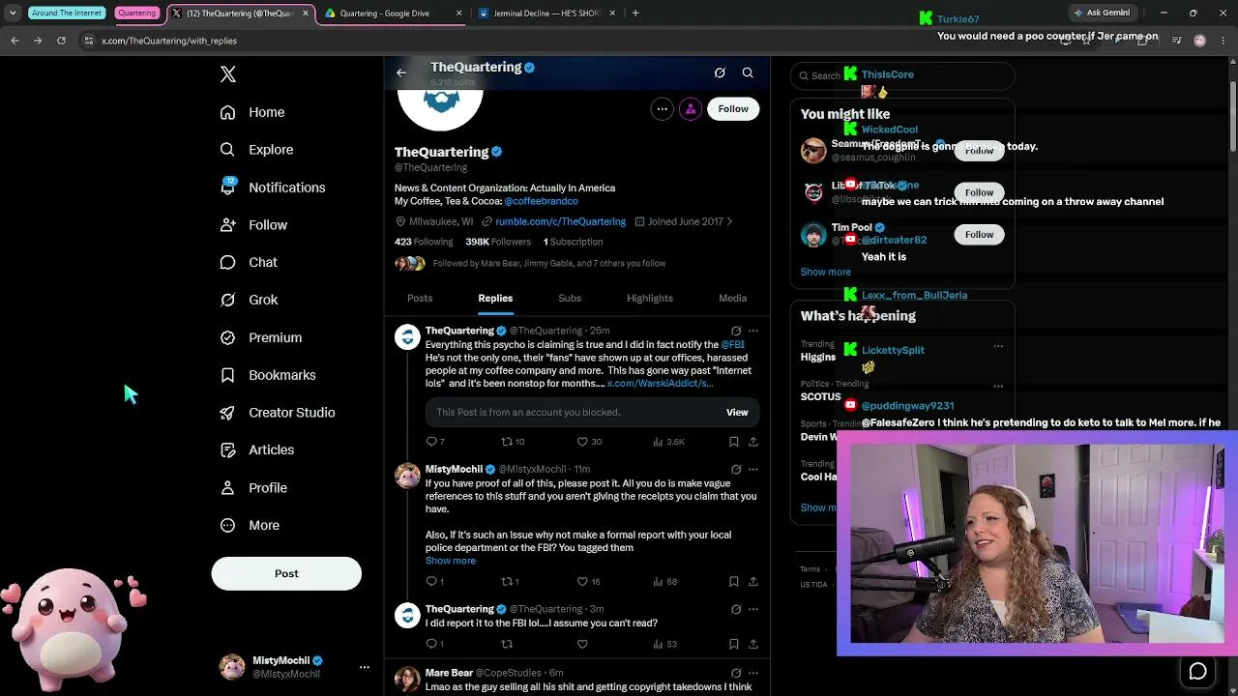Expand MistyMochii's reply with Show more
This screenshot has height=696, width=1238.
451,561
